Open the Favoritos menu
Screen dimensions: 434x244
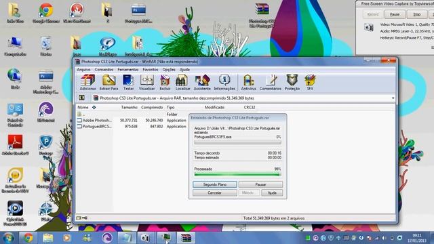point(151,69)
